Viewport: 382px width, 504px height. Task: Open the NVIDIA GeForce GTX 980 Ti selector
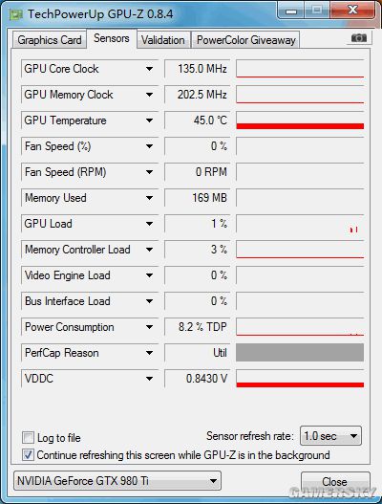tap(117, 481)
